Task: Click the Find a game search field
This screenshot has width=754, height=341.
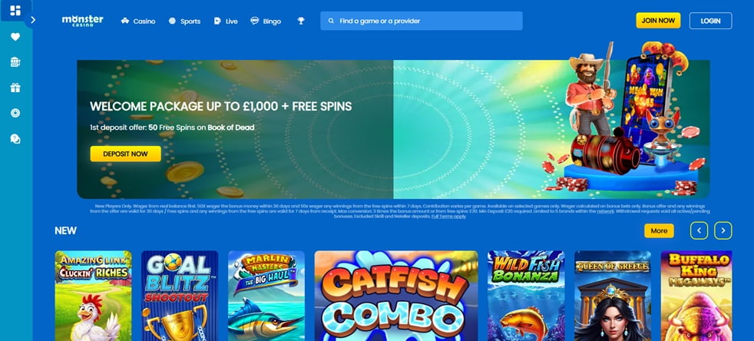Action: 422,21
